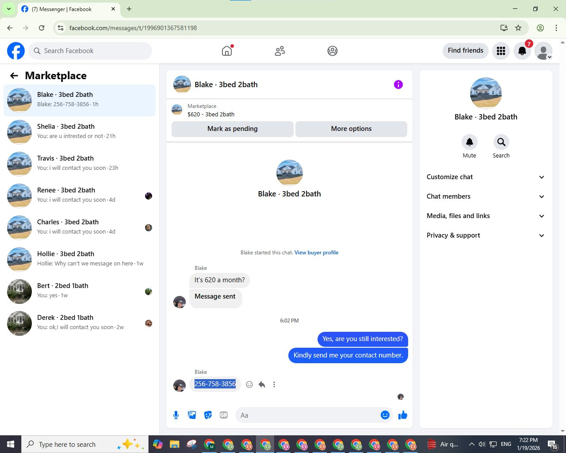Attach a photo or file
Image resolution: width=566 pixels, height=453 pixels.
click(x=192, y=415)
